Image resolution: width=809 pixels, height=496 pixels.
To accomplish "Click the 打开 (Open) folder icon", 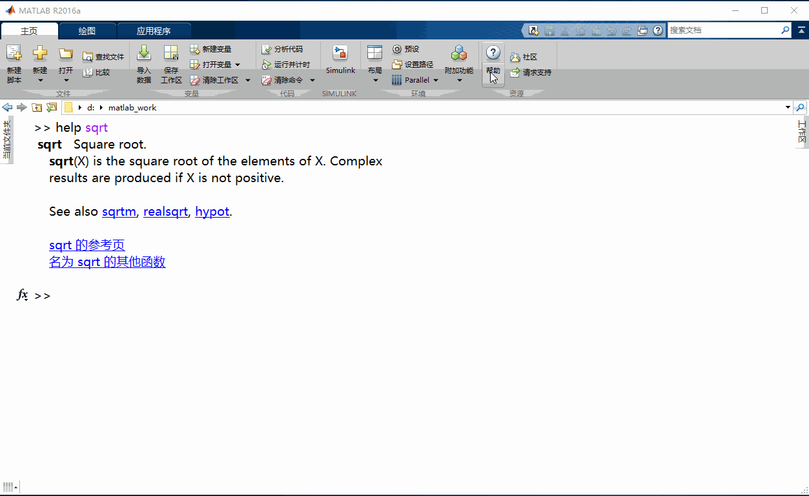I will tap(66, 54).
